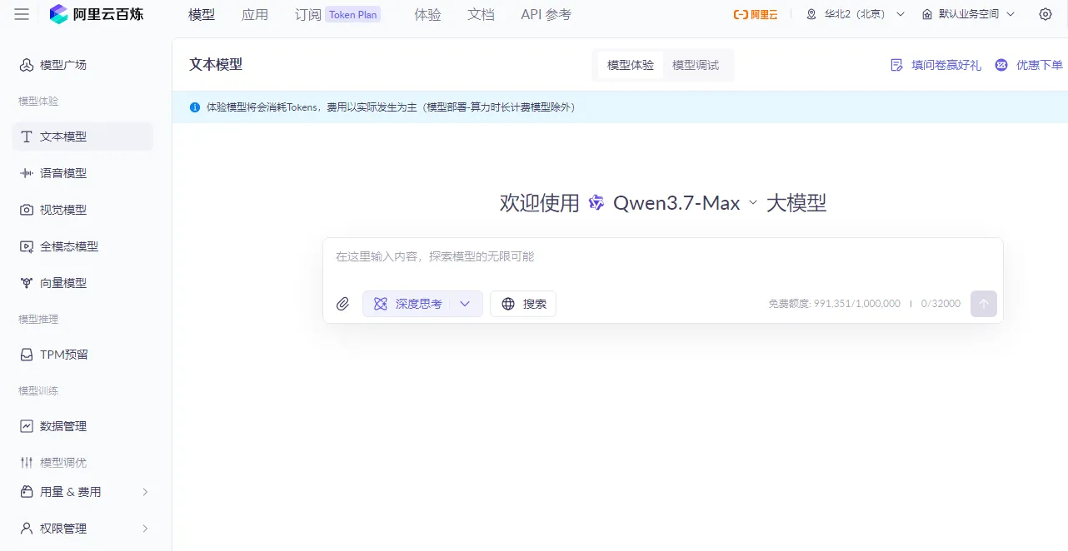The image size is (1068, 551).
Task: Click the 阿里云 orange logo link
Action: pyautogui.click(x=756, y=14)
